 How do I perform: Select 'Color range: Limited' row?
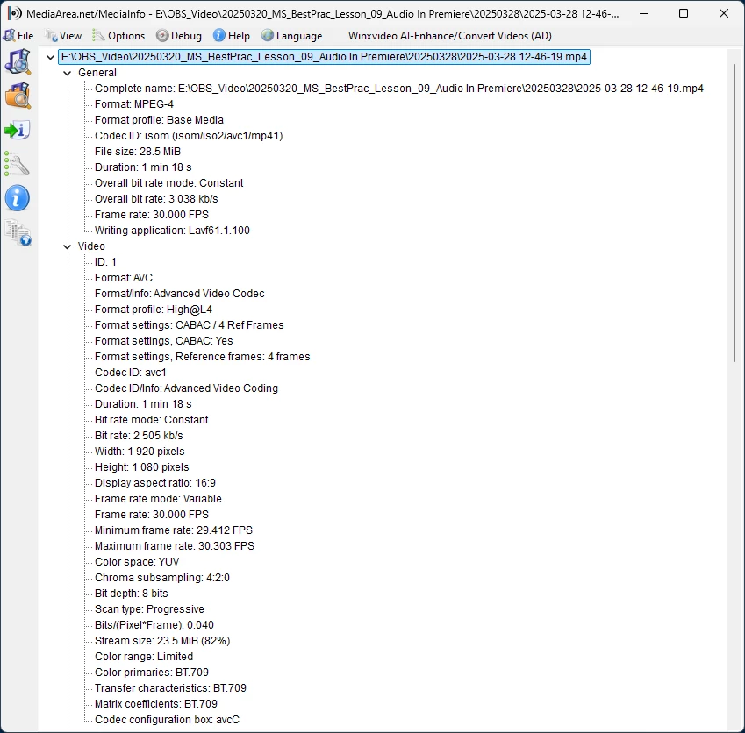pos(144,657)
